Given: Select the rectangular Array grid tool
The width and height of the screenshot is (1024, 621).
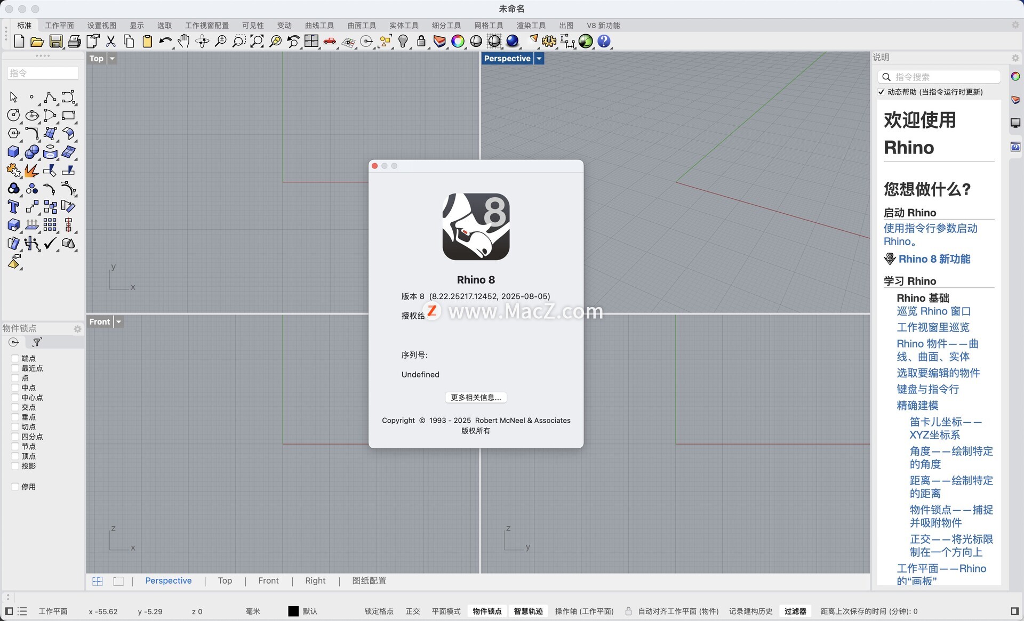Looking at the screenshot, I should point(50,225).
